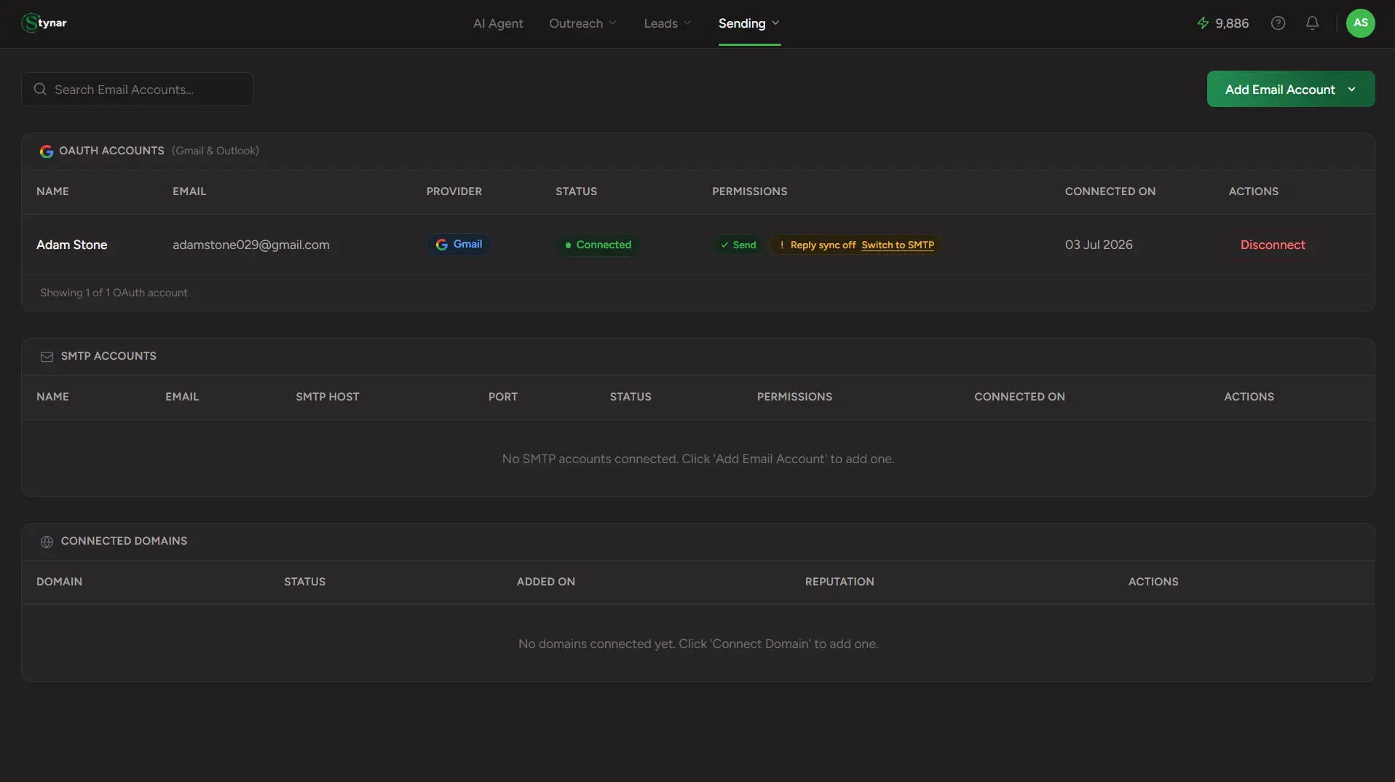Click the 'No SMTP accounts connected' message
Screen dimensions: 1395x782
click(697, 459)
